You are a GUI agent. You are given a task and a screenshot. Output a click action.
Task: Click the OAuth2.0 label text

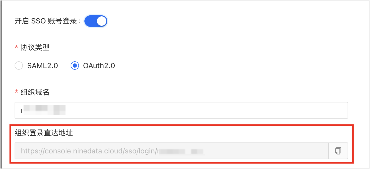(x=99, y=66)
